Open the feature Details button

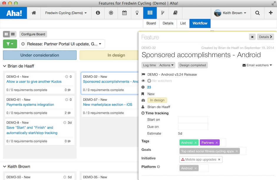tap(265, 37)
